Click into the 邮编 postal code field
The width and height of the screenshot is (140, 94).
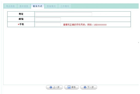coord(48,19)
